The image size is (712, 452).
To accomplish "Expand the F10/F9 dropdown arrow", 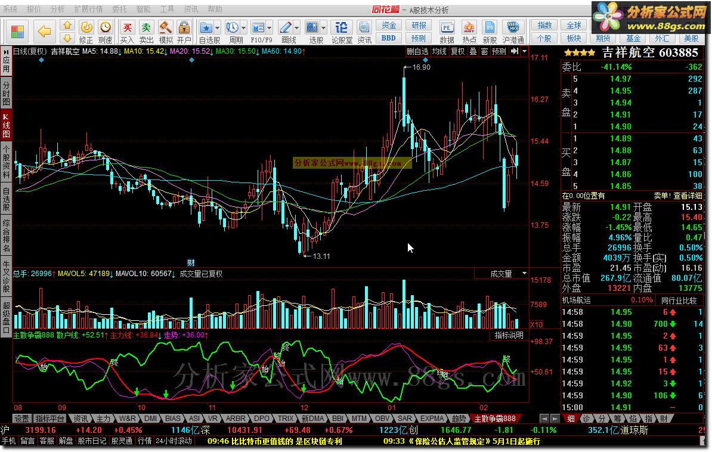I will click(270, 27).
